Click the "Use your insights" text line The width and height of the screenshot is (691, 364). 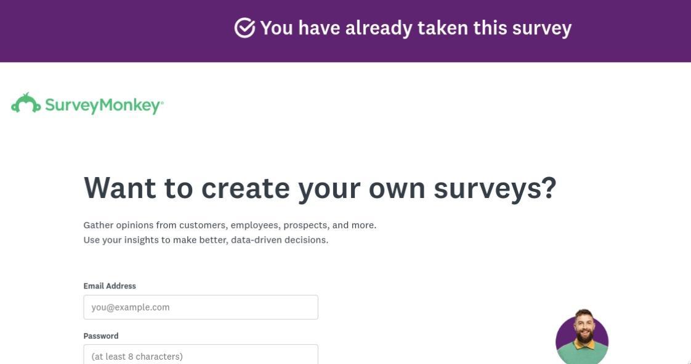coord(206,240)
